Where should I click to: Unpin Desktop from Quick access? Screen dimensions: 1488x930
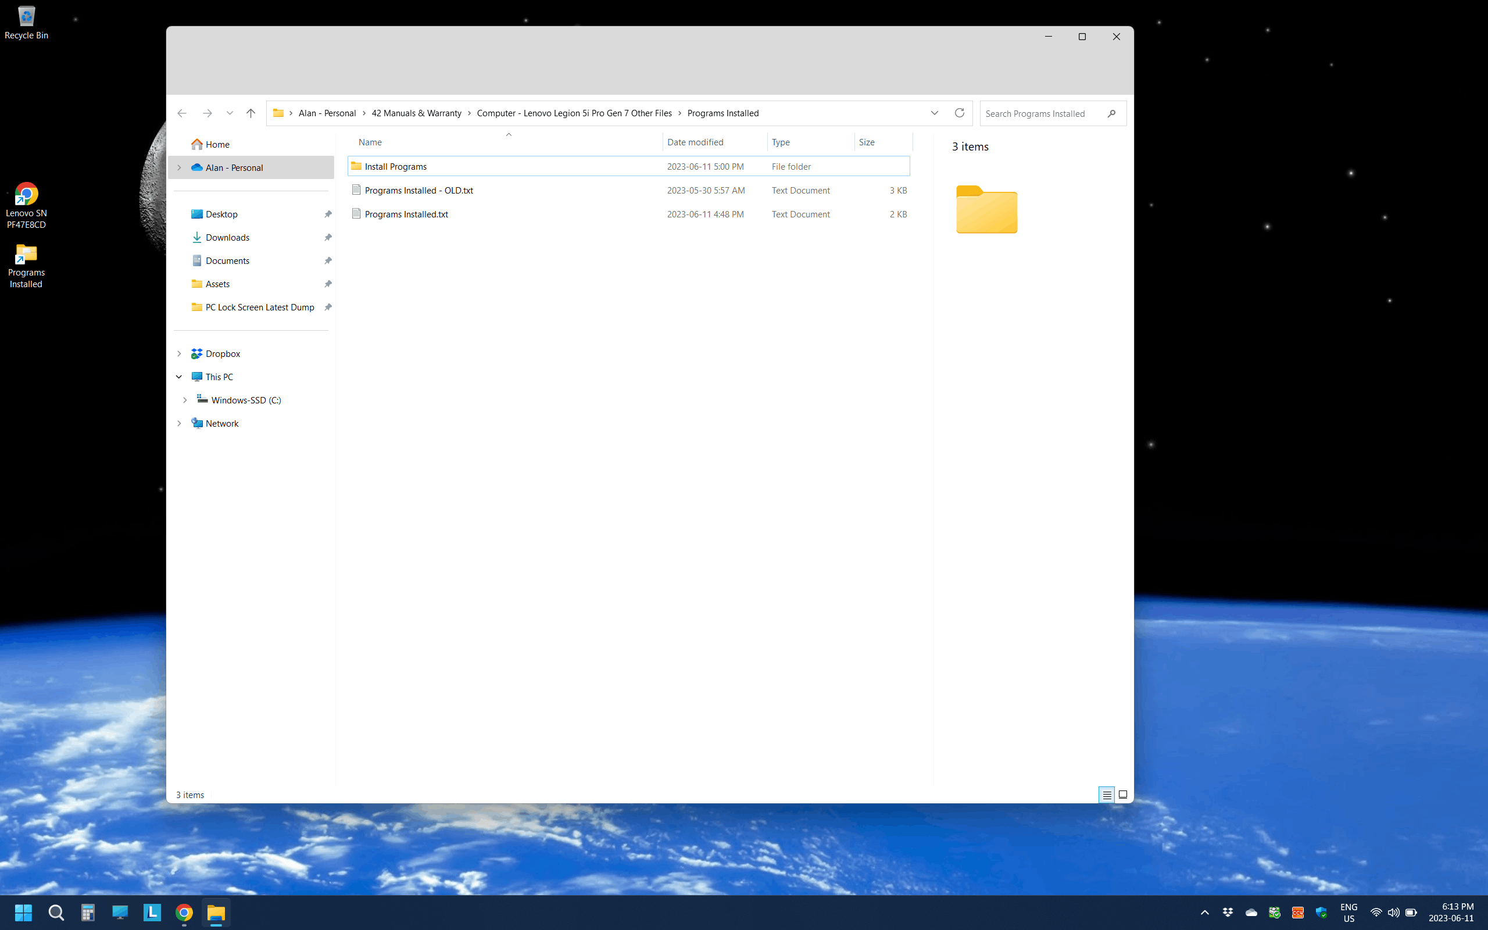click(x=328, y=214)
